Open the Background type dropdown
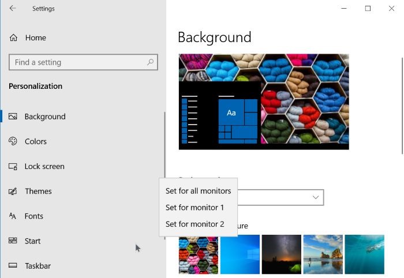The width and height of the screenshot is (404, 278). pyautogui.click(x=280, y=197)
